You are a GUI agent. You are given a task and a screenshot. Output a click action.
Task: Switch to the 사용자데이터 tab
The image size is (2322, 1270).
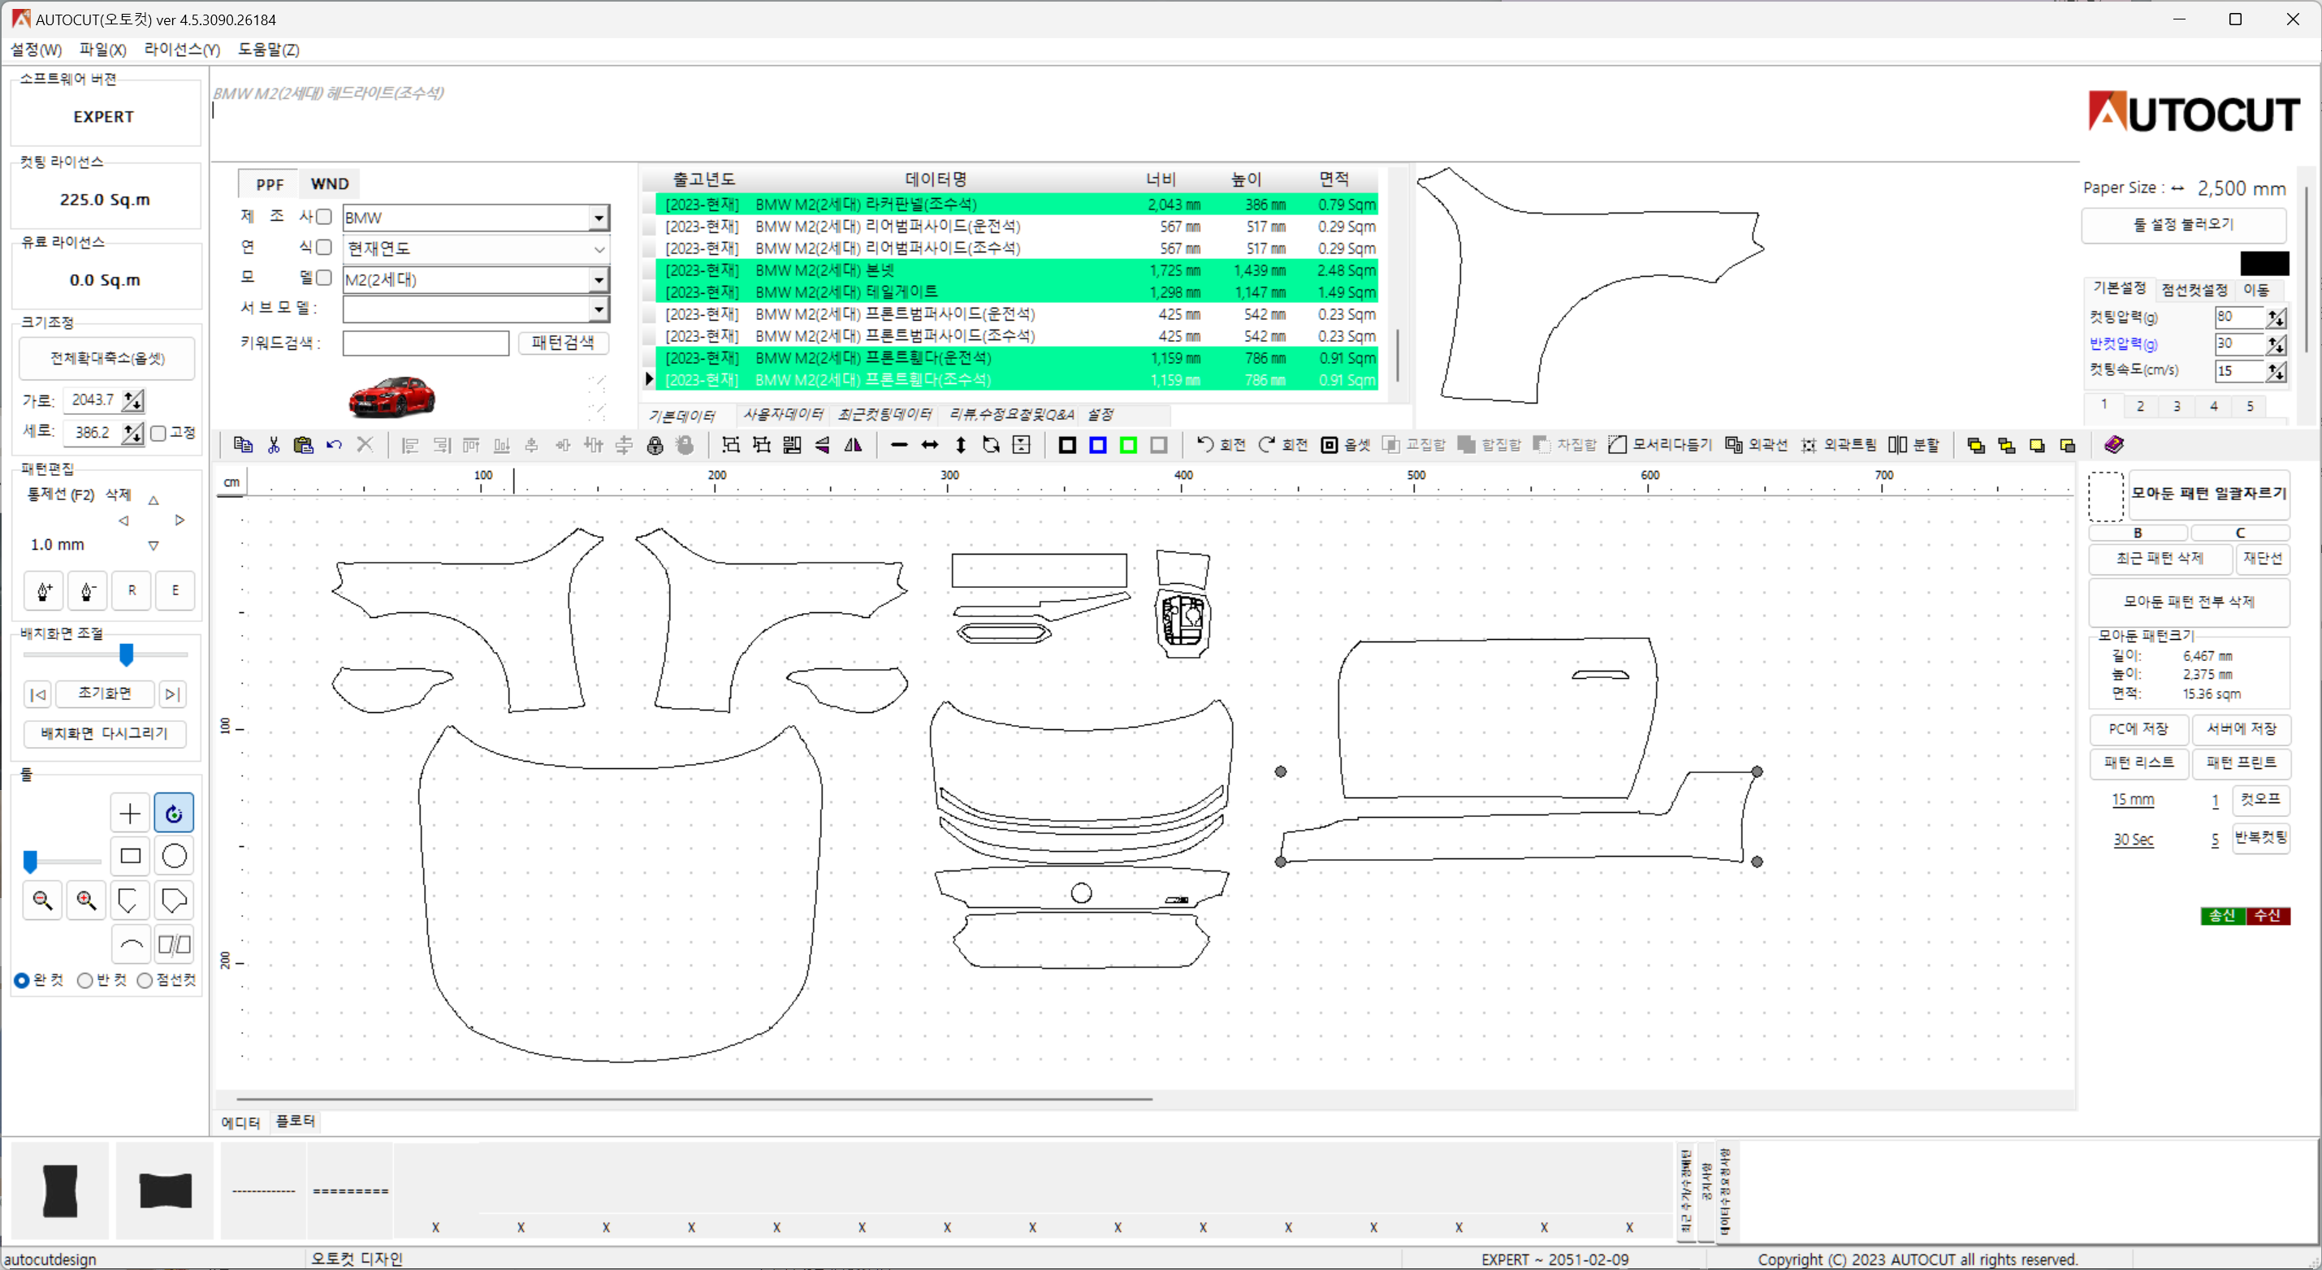click(x=783, y=415)
